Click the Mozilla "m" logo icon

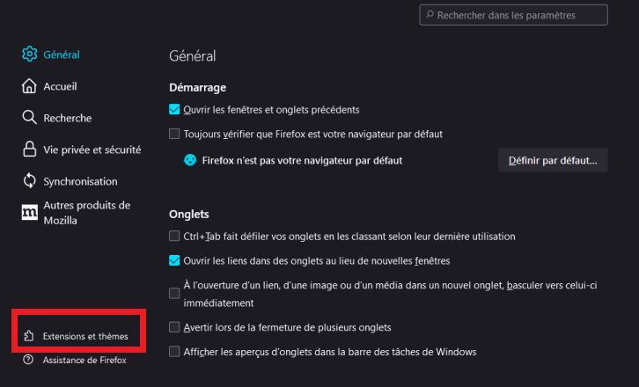pyautogui.click(x=29, y=212)
